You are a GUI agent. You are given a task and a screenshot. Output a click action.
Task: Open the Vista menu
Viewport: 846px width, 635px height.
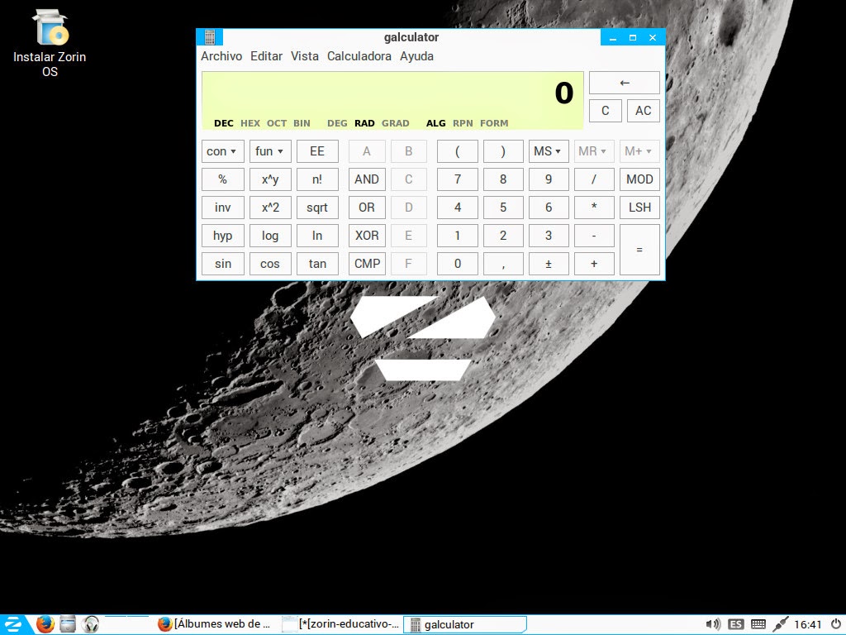coord(304,55)
